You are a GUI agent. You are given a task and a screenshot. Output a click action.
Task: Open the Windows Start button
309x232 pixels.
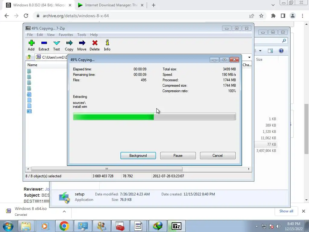(8, 226)
